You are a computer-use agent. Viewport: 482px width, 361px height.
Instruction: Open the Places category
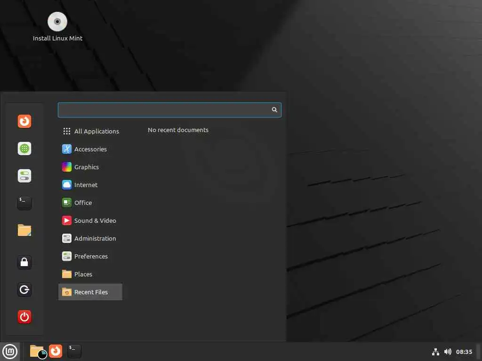click(x=90, y=274)
